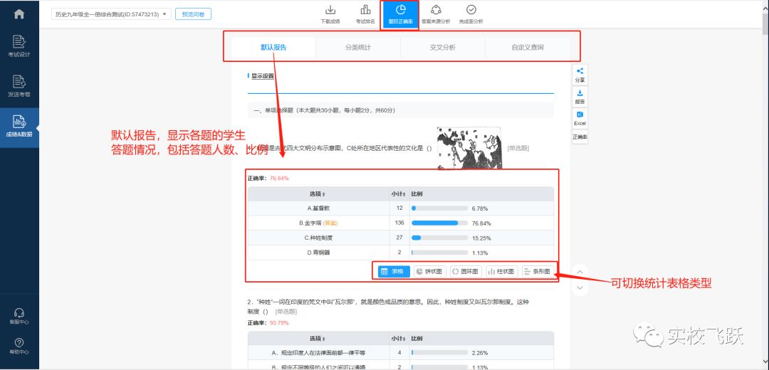Click question 1 accuracy value 76.84%
The image size is (769, 370).
tap(279, 178)
